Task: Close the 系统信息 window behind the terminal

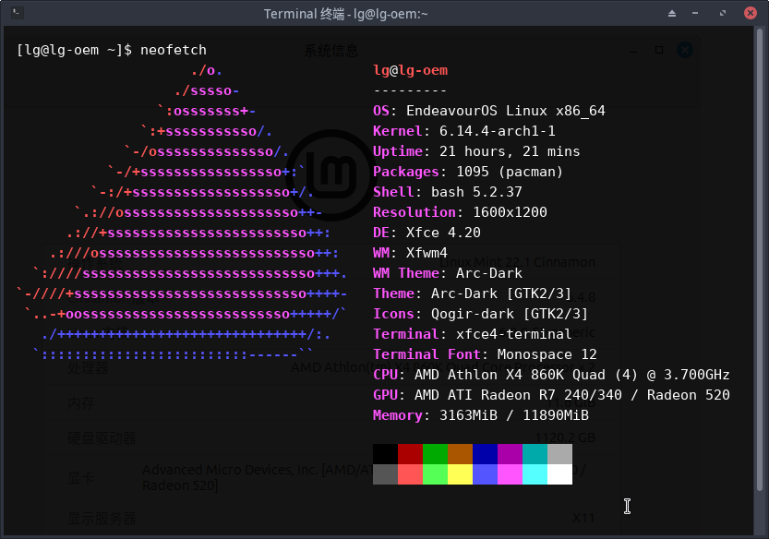Action: pos(685,50)
